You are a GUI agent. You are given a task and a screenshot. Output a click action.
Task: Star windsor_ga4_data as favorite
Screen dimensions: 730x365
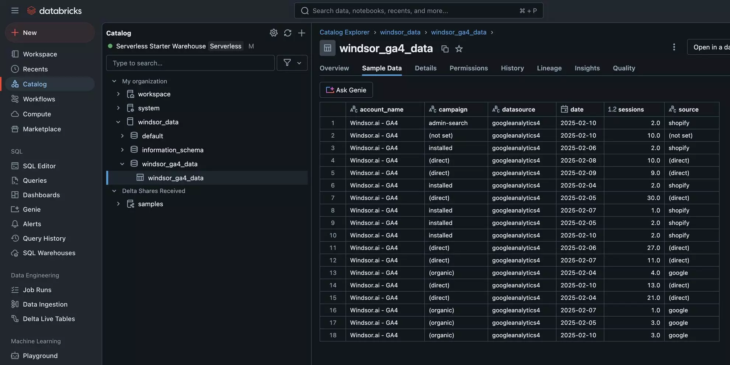tap(459, 49)
